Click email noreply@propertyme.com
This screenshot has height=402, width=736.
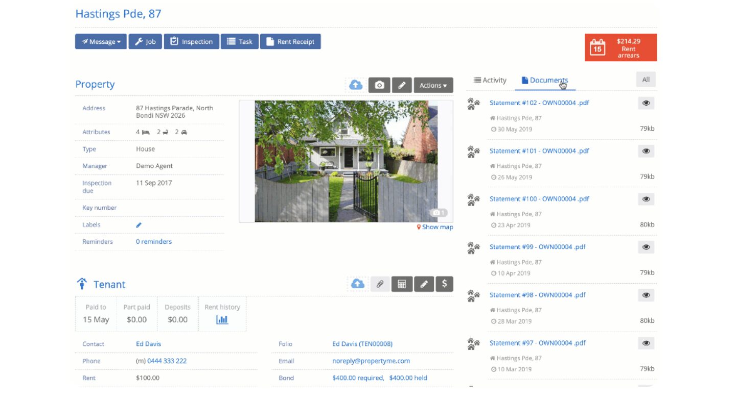tap(371, 361)
